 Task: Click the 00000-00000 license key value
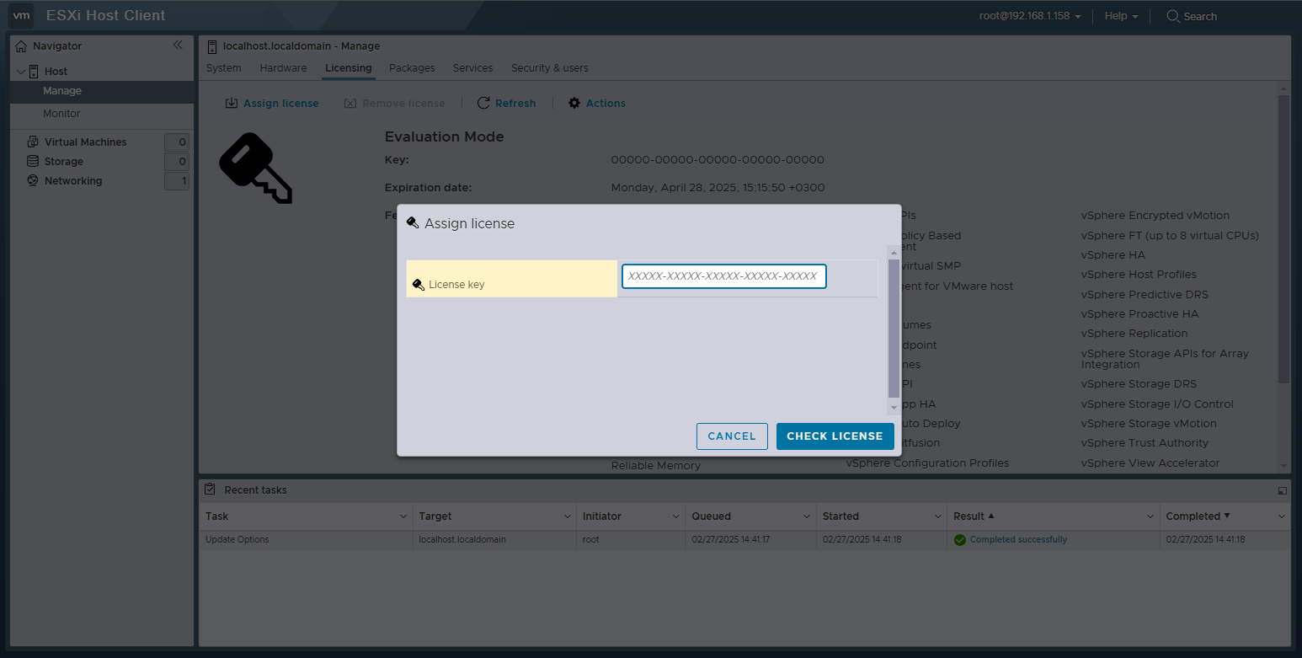[x=718, y=160]
